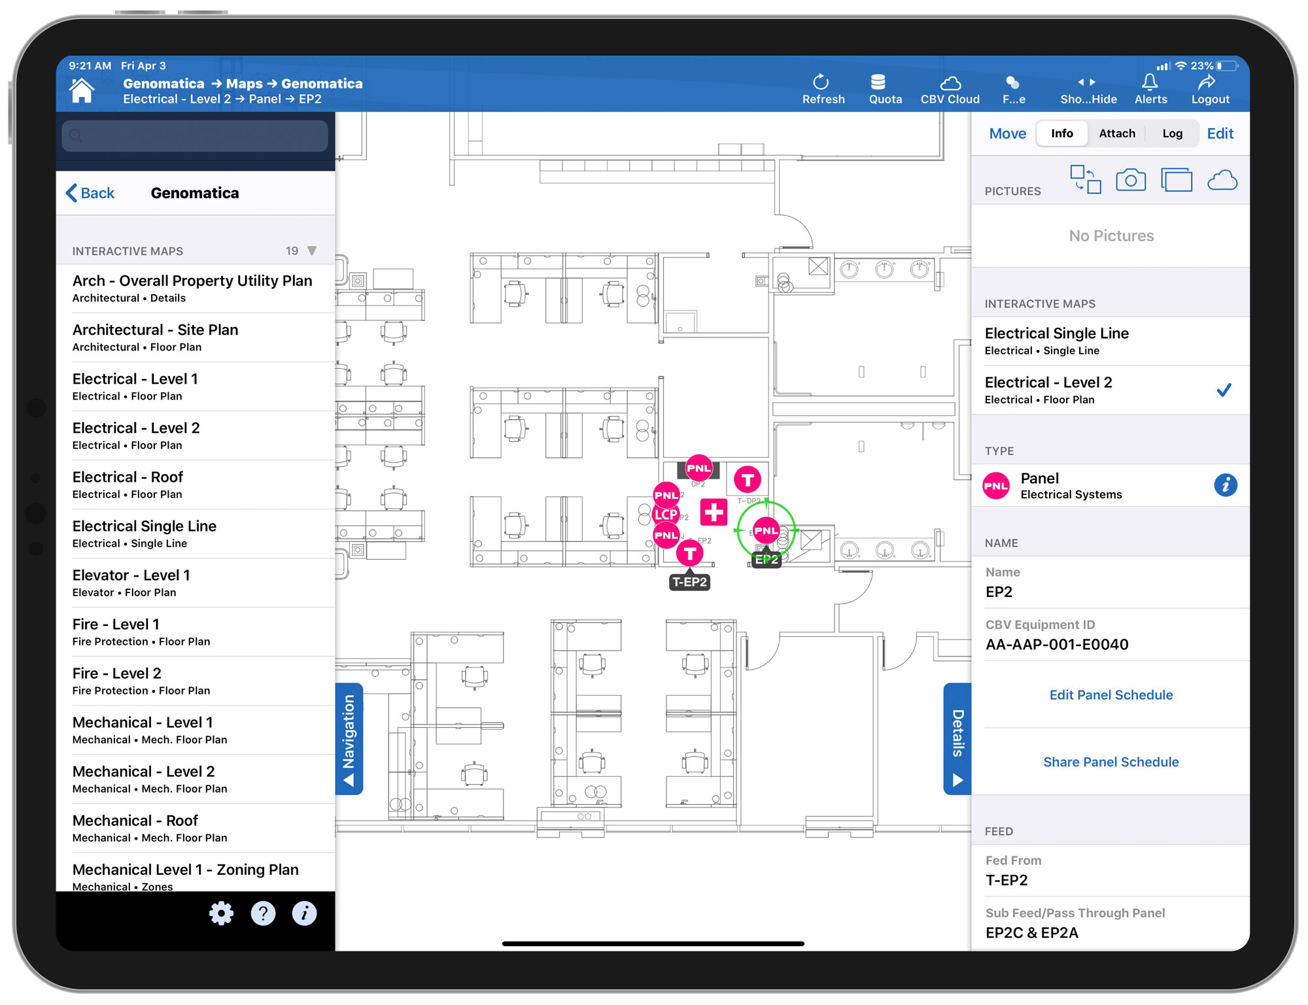The image size is (1308, 1005).
Task: Switch to the Log tab
Action: coord(1171,133)
